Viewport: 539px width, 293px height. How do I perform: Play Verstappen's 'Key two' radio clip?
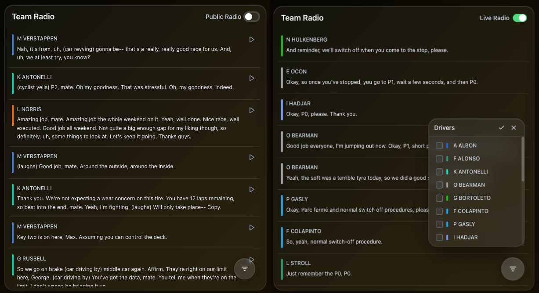252,228
